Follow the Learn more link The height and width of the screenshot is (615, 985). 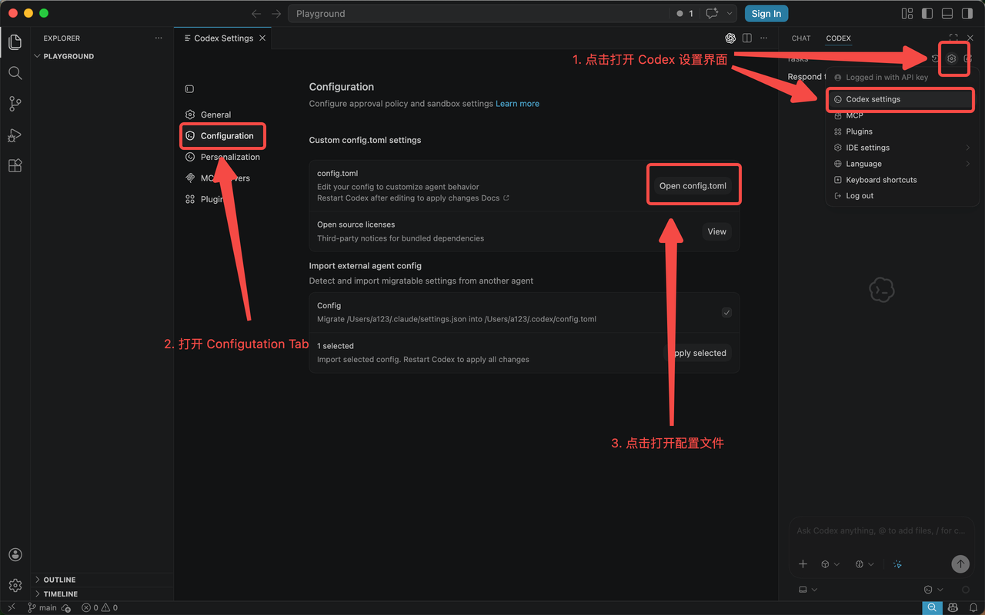[x=517, y=104]
